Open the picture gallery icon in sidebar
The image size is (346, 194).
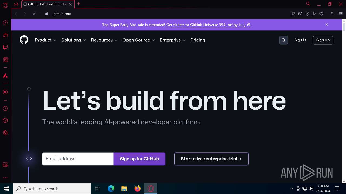click(x=5, y=164)
